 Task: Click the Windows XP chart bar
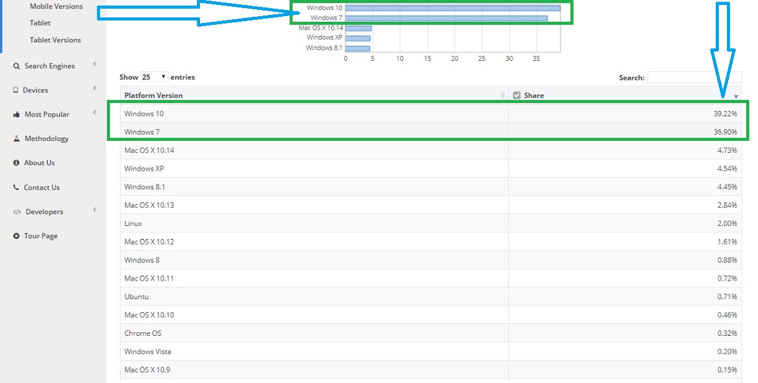[358, 38]
